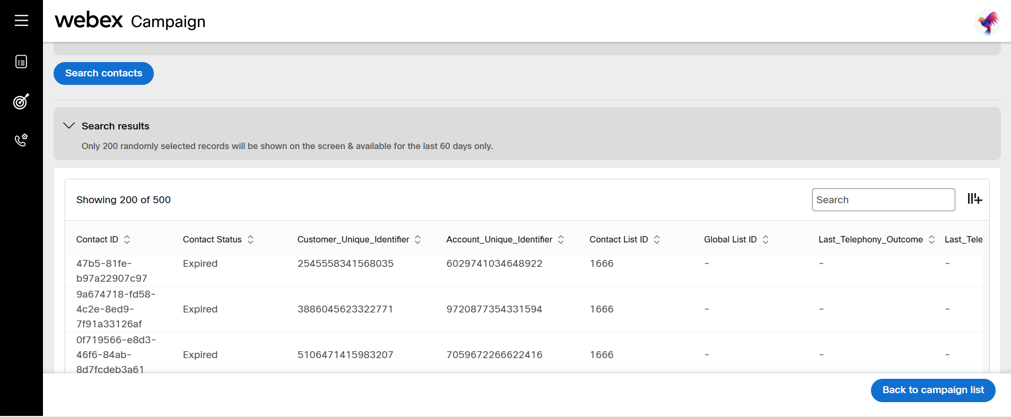The height and width of the screenshot is (417, 1011).
Task: Open the hamburger navigation menu
Action: (x=21, y=21)
